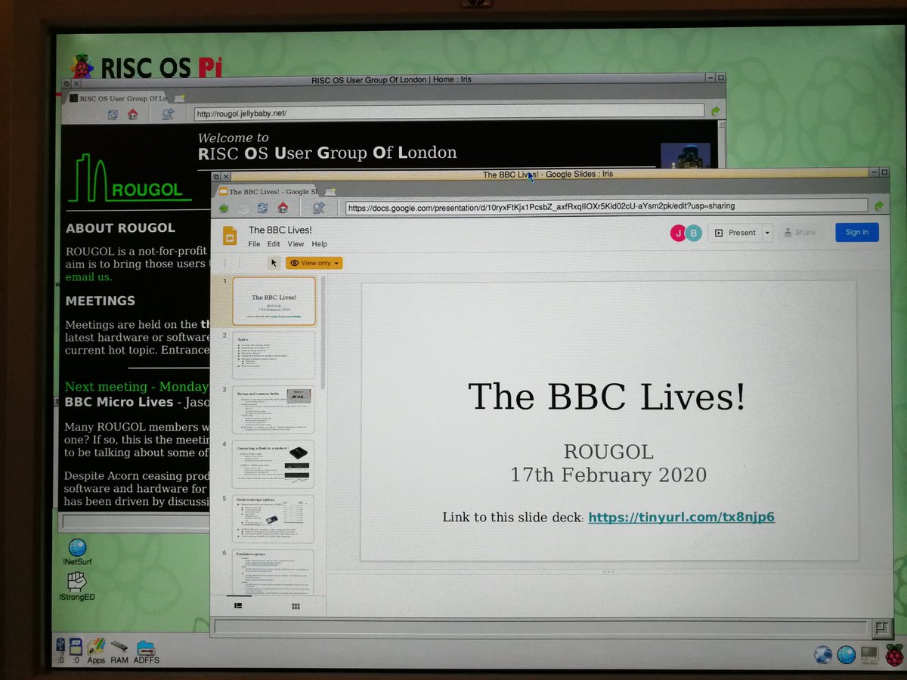Click the J collaborator avatar

click(678, 233)
